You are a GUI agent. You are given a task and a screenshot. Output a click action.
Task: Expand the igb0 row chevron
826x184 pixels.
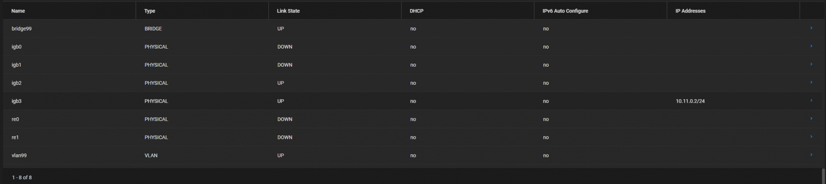[811, 46]
